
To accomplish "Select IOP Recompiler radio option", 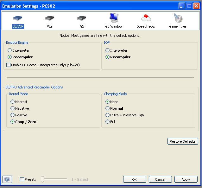I will pyautogui.click(x=118, y=57).
